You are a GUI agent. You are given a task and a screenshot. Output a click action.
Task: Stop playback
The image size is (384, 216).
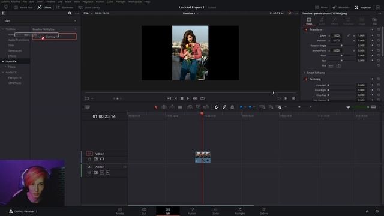point(182,98)
